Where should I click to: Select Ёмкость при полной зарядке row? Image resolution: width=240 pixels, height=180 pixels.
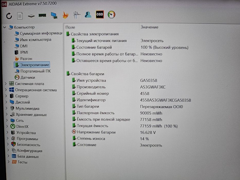pos(117,119)
